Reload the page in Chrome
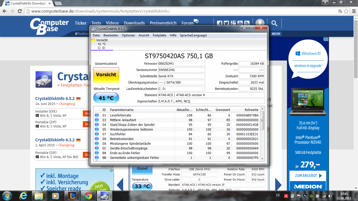This screenshot has height=201, width=358. (x=20, y=11)
